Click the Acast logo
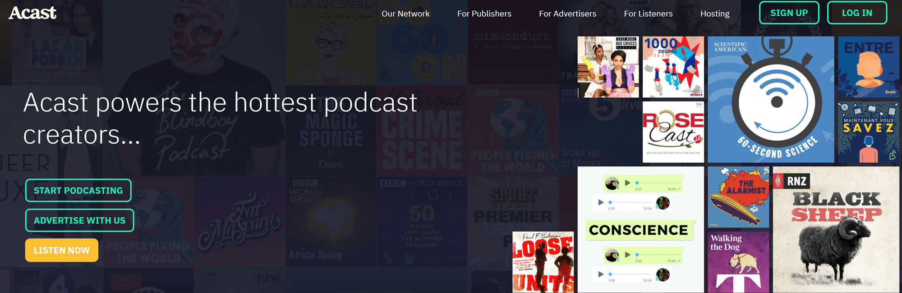 tap(32, 13)
